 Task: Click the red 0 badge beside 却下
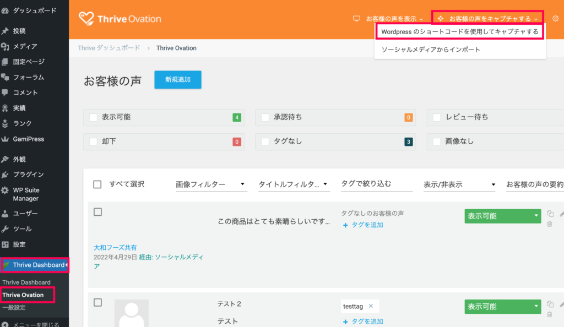pyautogui.click(x=237, y=141)
